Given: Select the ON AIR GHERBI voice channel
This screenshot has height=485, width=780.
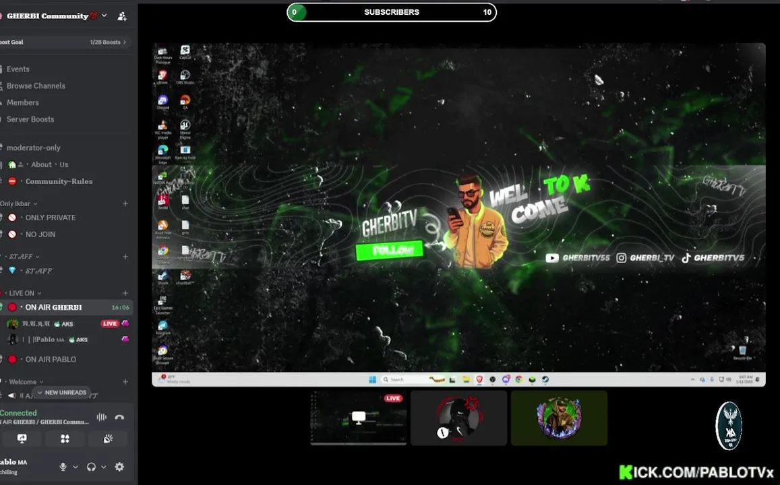Looking at the screenshot, I should click(x=65, y=307).
